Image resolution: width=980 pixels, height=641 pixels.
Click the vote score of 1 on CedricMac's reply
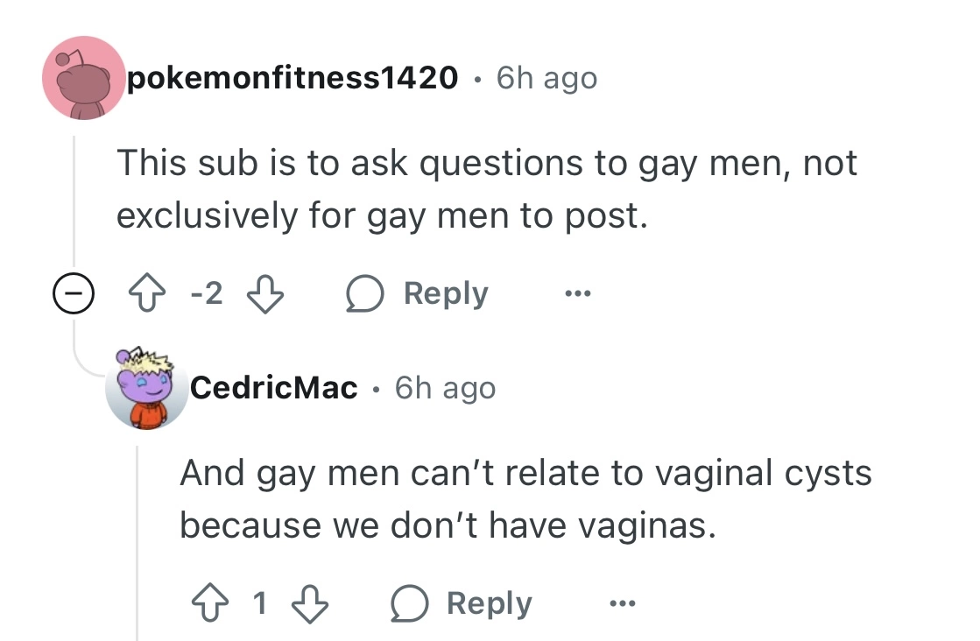[x=260, y=602]
